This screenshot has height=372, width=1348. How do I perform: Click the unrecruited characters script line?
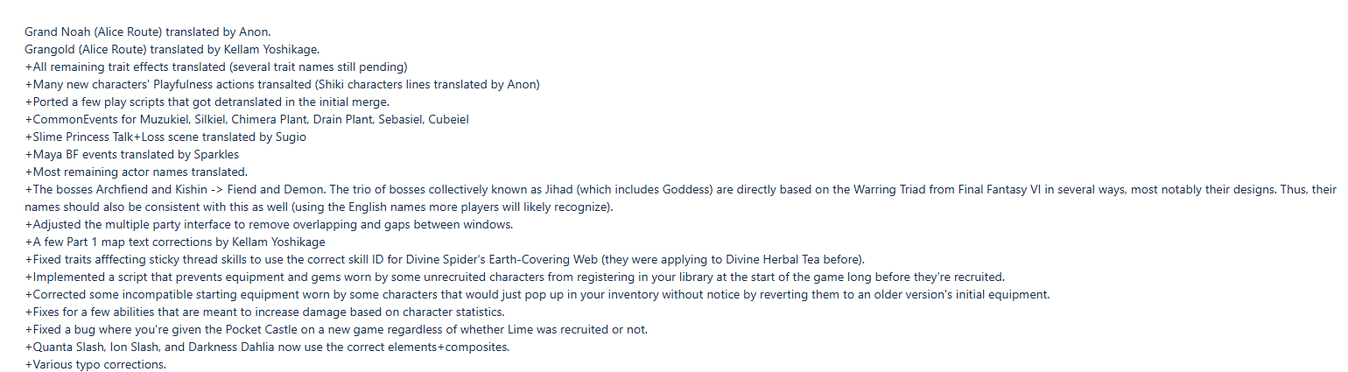[x=515, y=277]
